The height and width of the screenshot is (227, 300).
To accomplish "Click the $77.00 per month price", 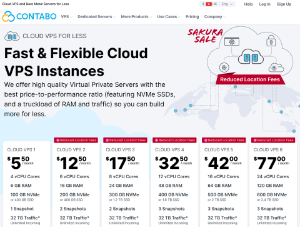I will [271, 163].
